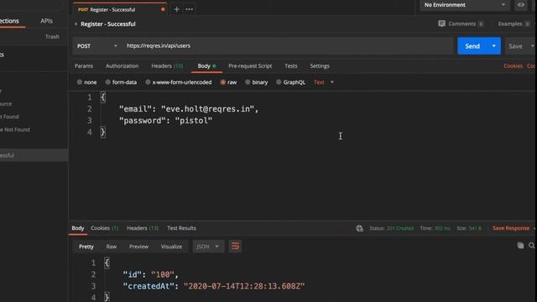The width and height of the screenshot is (537, 302).
Task: Open a new request tab with plus icon
Action: pyautogui.click(x=177, y=9)
